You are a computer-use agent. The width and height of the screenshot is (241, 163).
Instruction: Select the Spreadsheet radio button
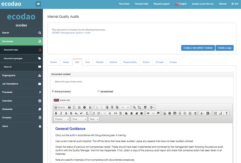pos(98,91)
